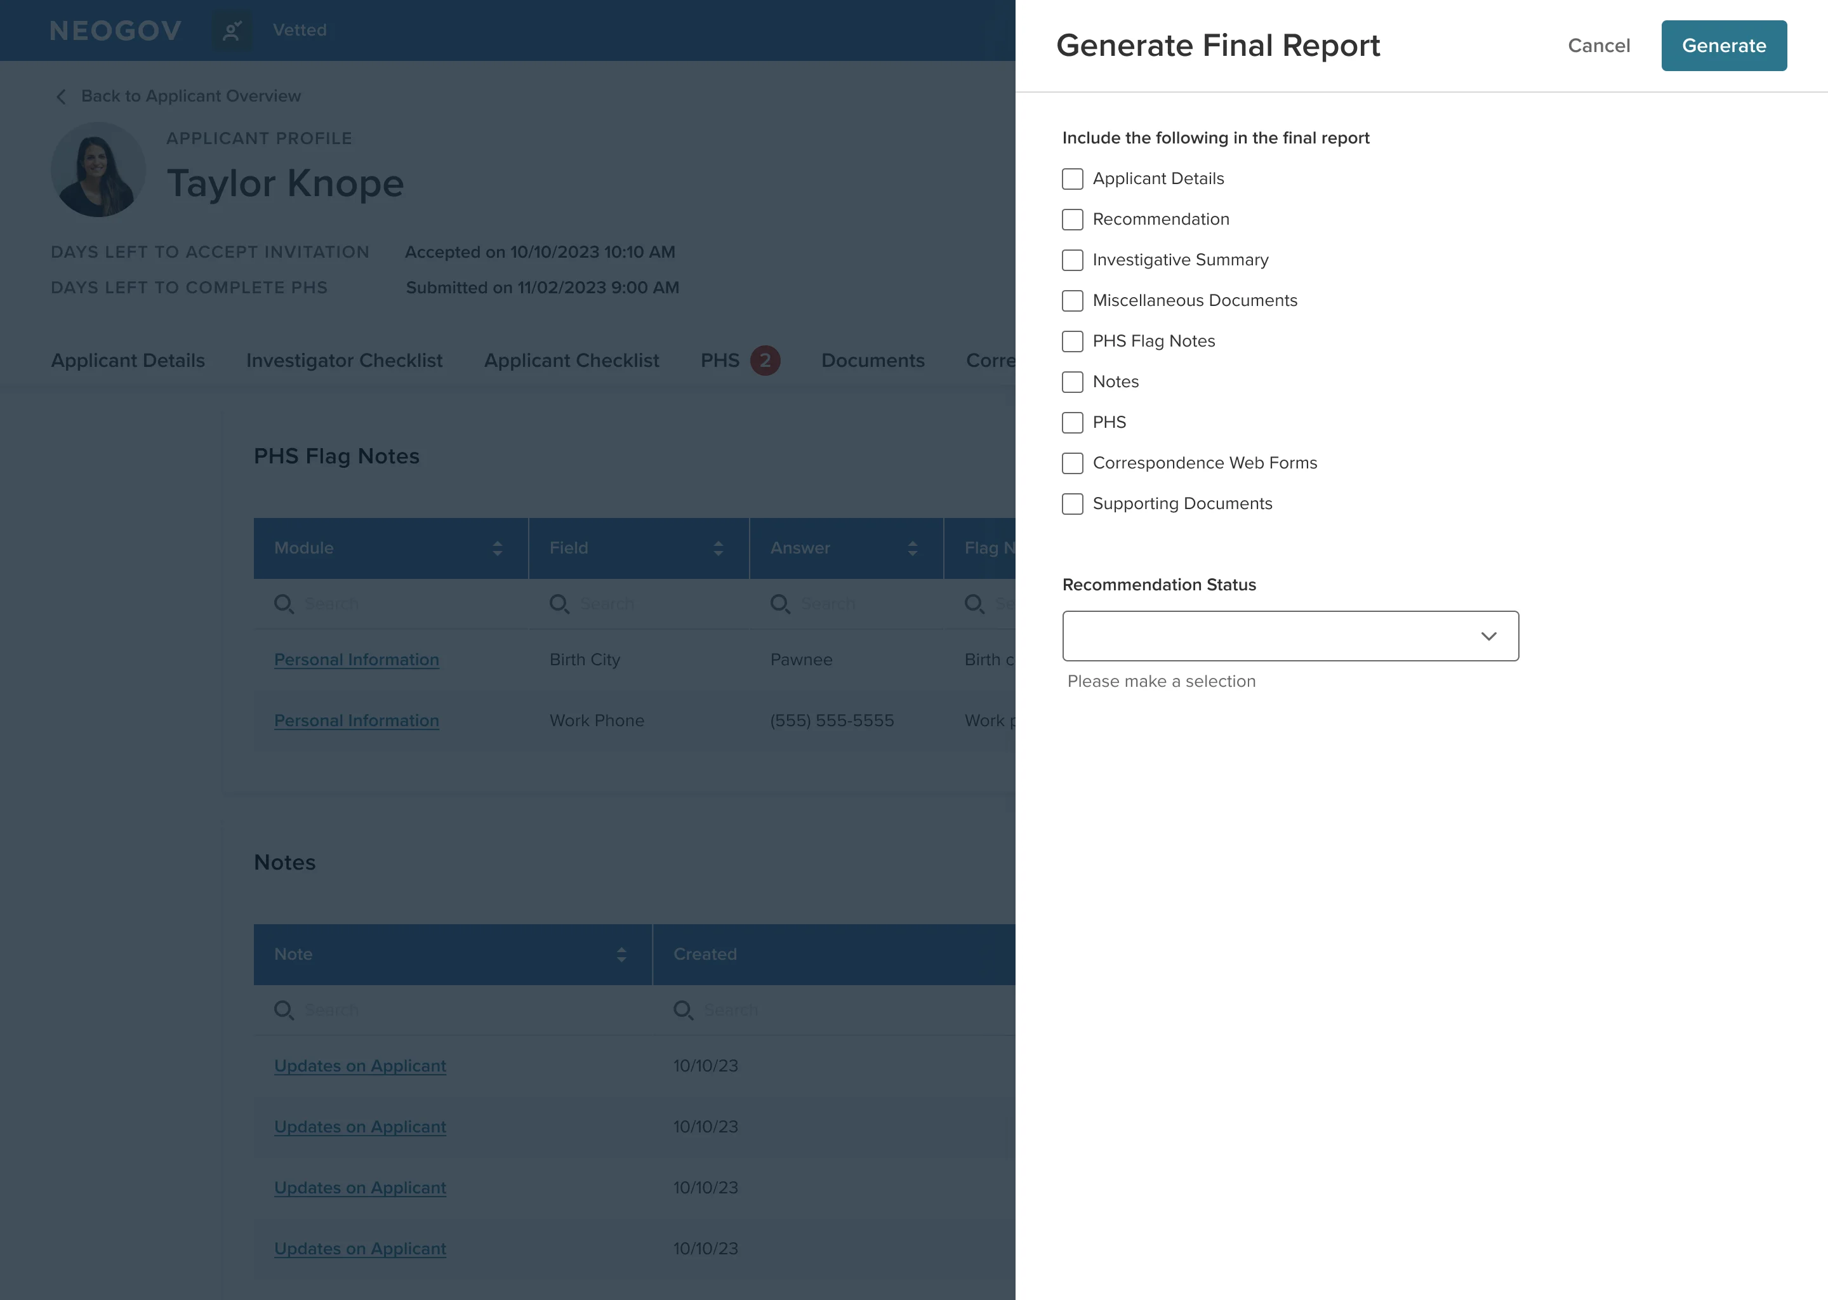Open the fourth Updates on Applicant note
Viewport: 1828px width, 1300px height.
click(x=360, y=1249)
